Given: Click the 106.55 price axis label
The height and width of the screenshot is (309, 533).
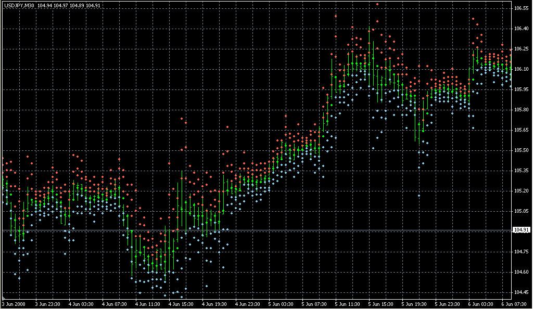Looking at the screenshot, I should tap(521, 9).
